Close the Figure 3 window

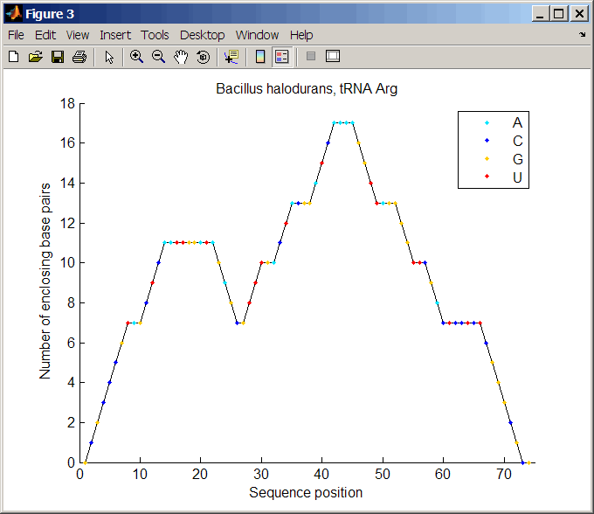(579, 14)
